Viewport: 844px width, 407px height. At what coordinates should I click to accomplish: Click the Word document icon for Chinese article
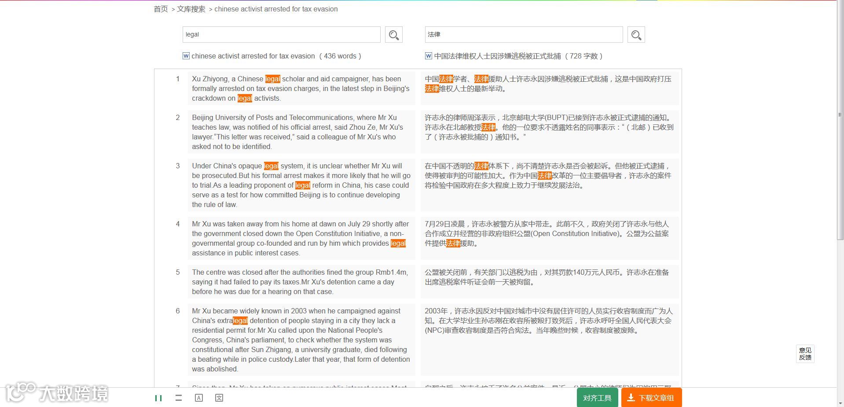(x=429, y=56)
